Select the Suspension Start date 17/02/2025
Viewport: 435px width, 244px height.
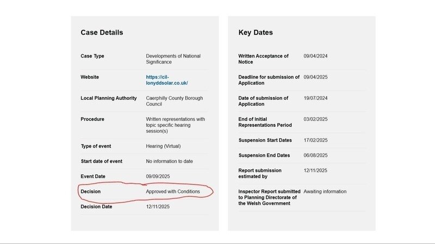(x=315, y=140)
